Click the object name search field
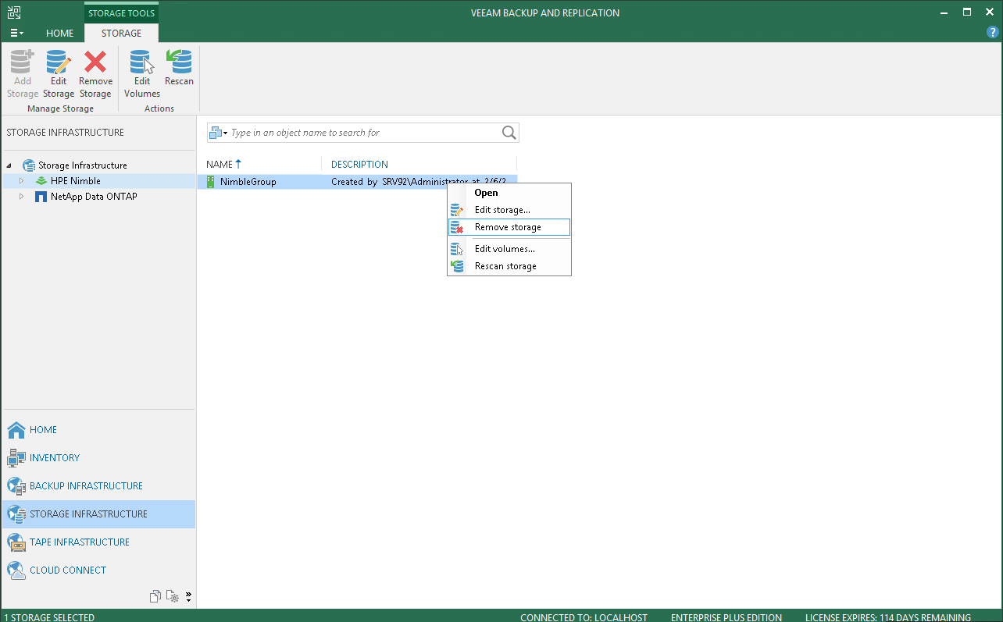This screenshot has height=622, width=1003. (x=364, y=133)
